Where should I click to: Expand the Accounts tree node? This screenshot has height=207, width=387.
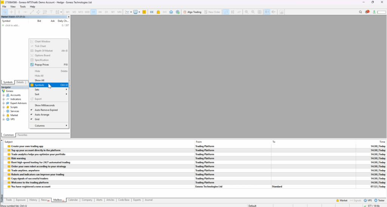point(3,95)
